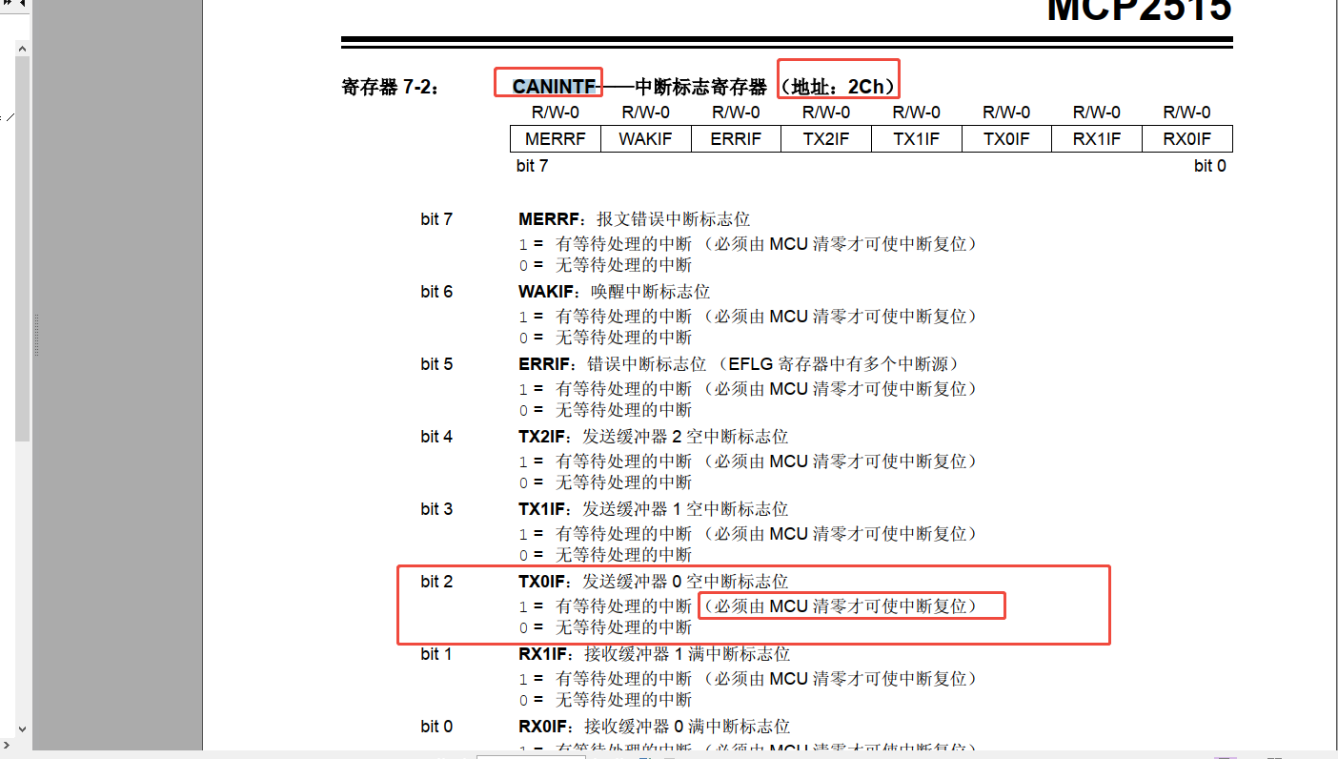
Task: Click the "RX0IF:接收缓冲器 0 满中断标志位" line
Action: [655, 727]
